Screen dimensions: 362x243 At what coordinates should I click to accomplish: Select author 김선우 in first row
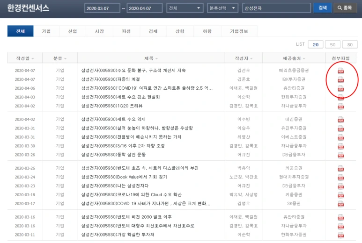244,70
